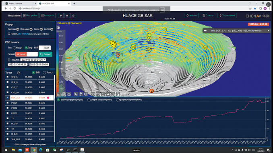Toggle the contrast circle icon above color scale
Image resolution: width=273 pixels, height=153 pixels.
(x=58, y=28)
